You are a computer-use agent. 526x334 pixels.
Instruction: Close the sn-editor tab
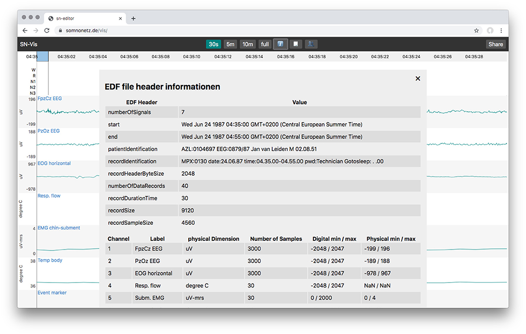tap(120, 18)
